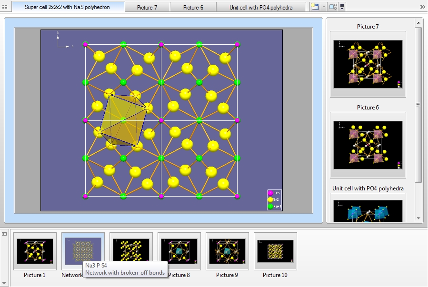This screenshot has height=287, width=428.
Task: Click the thumbnail layout icon in tab bar
Action: point(333,7)
